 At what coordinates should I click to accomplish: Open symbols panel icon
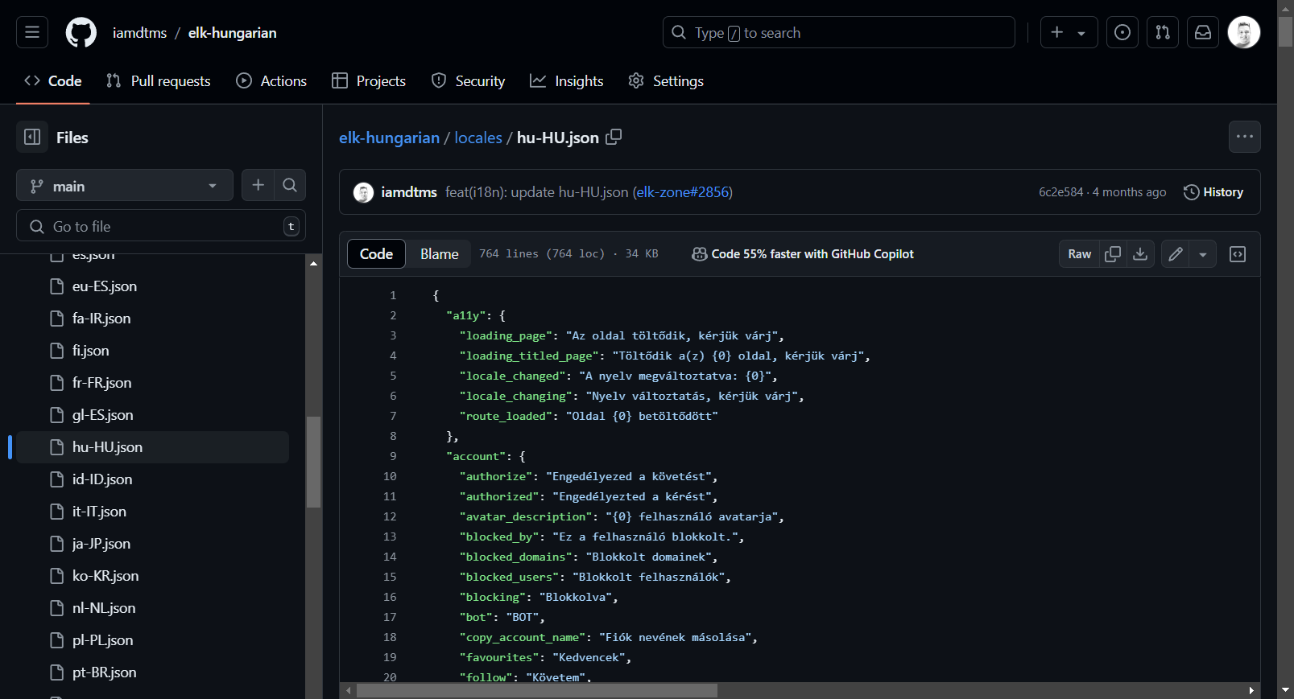pos(1238,254)
